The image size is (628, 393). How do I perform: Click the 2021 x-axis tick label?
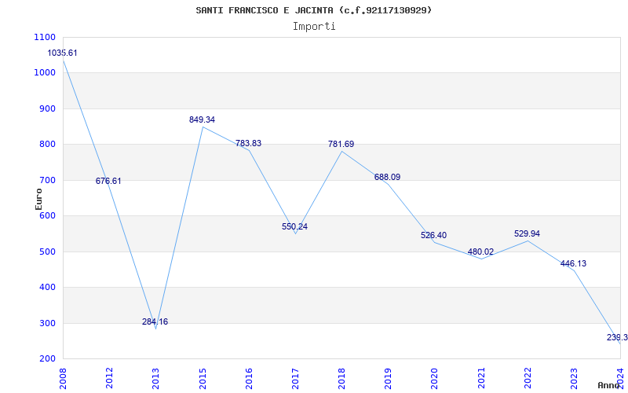tap(481, 378)
